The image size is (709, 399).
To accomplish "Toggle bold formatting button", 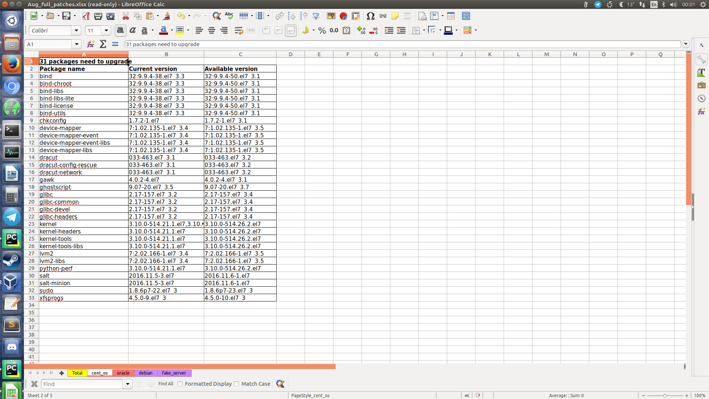I will [x=120, y=31].
